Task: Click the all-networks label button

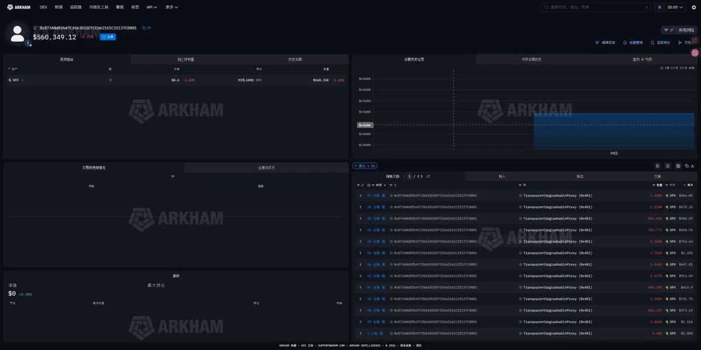Action: tap(686, 30)
